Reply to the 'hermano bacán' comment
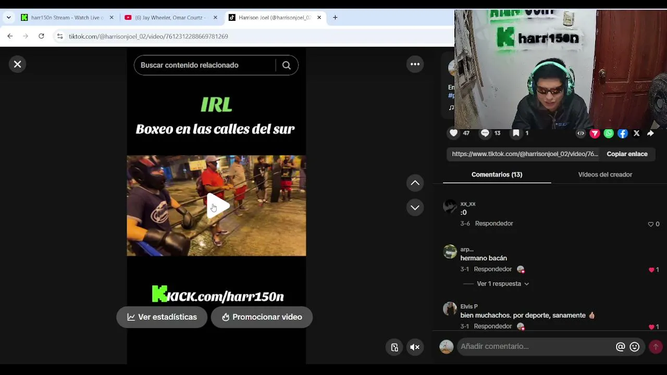Viewport: 667px width, 375px height. (x=493, y=269)
